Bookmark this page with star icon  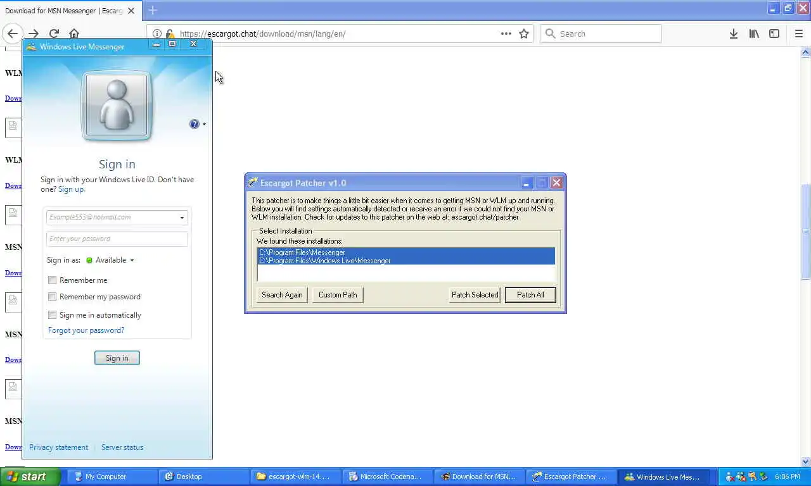(524, 34)
